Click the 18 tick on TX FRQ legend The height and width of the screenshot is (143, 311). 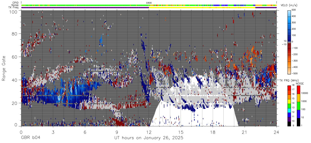pyautogui.click(x=293, y=85)
